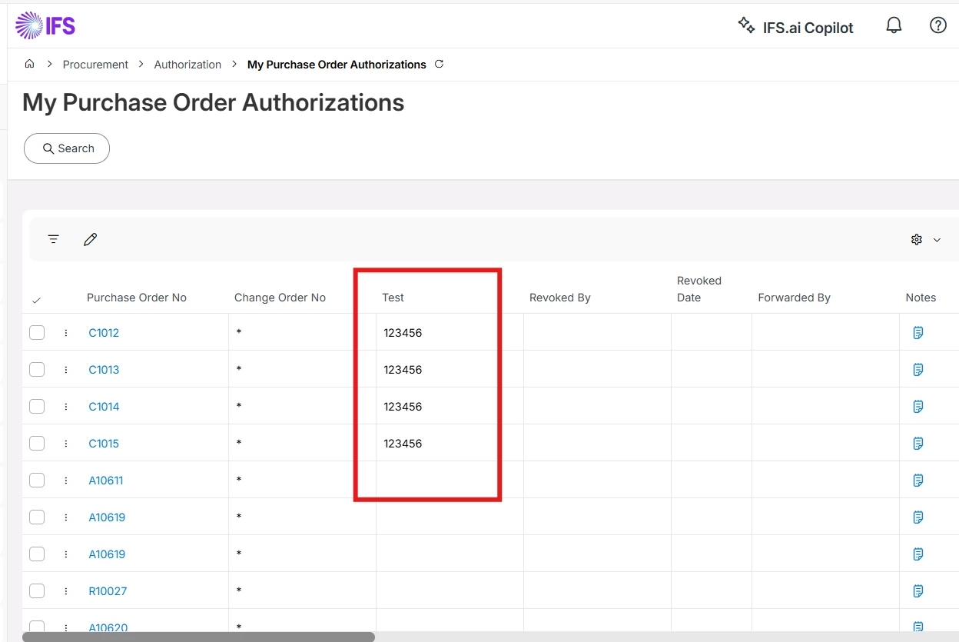The image size is (959, 642).
Task: Toggle select-all checkmark in header
Action: click(36, 300)
